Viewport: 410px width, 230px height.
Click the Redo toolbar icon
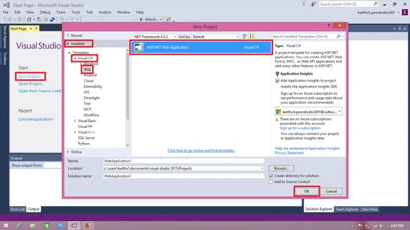pyautogui.click(x=72, y=20)
